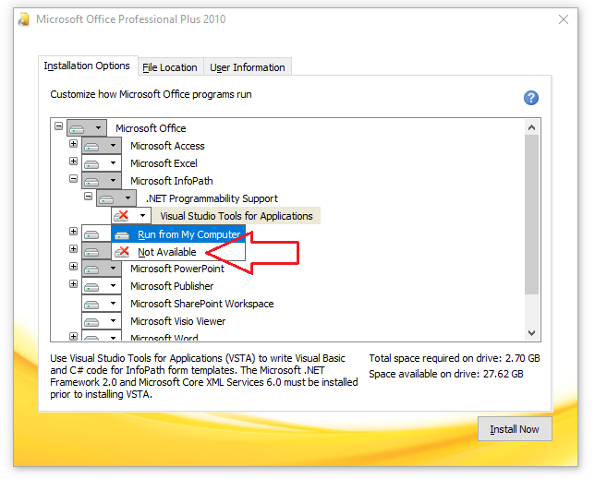This screenshot has height=479, width=595.
Task: Select Microsoft InfoPath tree item
Action: tap(172, 181)
